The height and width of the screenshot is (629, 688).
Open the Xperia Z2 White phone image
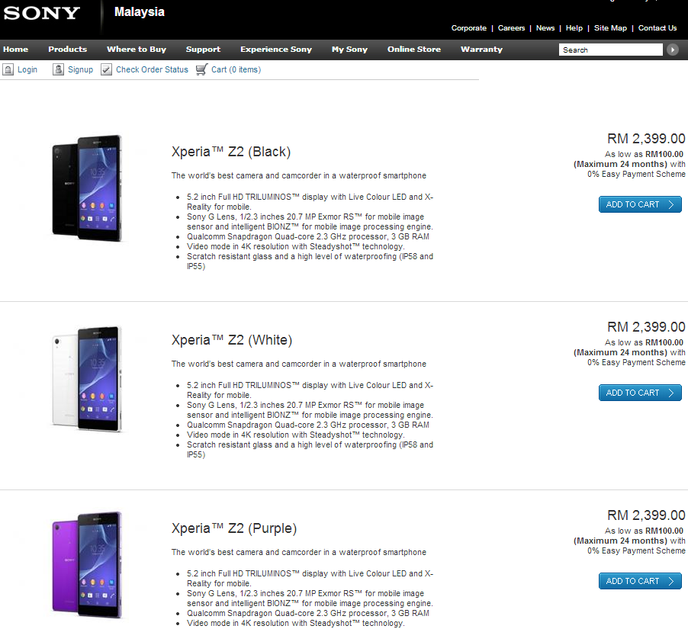[x=87, y=380]
